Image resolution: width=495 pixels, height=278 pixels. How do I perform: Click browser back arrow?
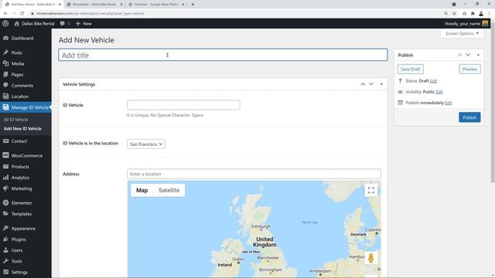[x=5, y=14]
